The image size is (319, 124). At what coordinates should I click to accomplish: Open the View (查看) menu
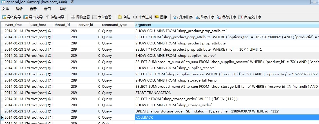(33, 9)
